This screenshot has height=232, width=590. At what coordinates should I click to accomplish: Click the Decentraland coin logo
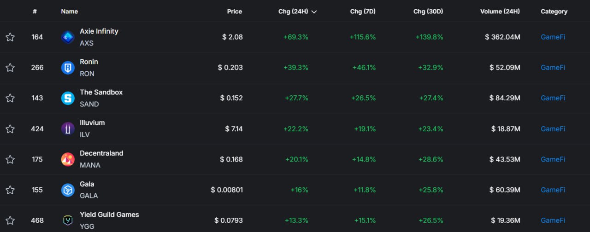pyautogui.click(x=68, y=159)
